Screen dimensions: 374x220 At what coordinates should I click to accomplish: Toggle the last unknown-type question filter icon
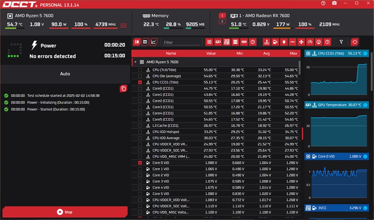tap(327, 42)
